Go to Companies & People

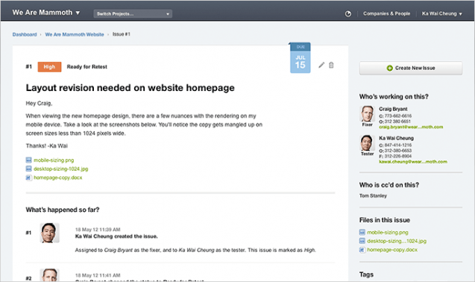(x=386, y=13)
